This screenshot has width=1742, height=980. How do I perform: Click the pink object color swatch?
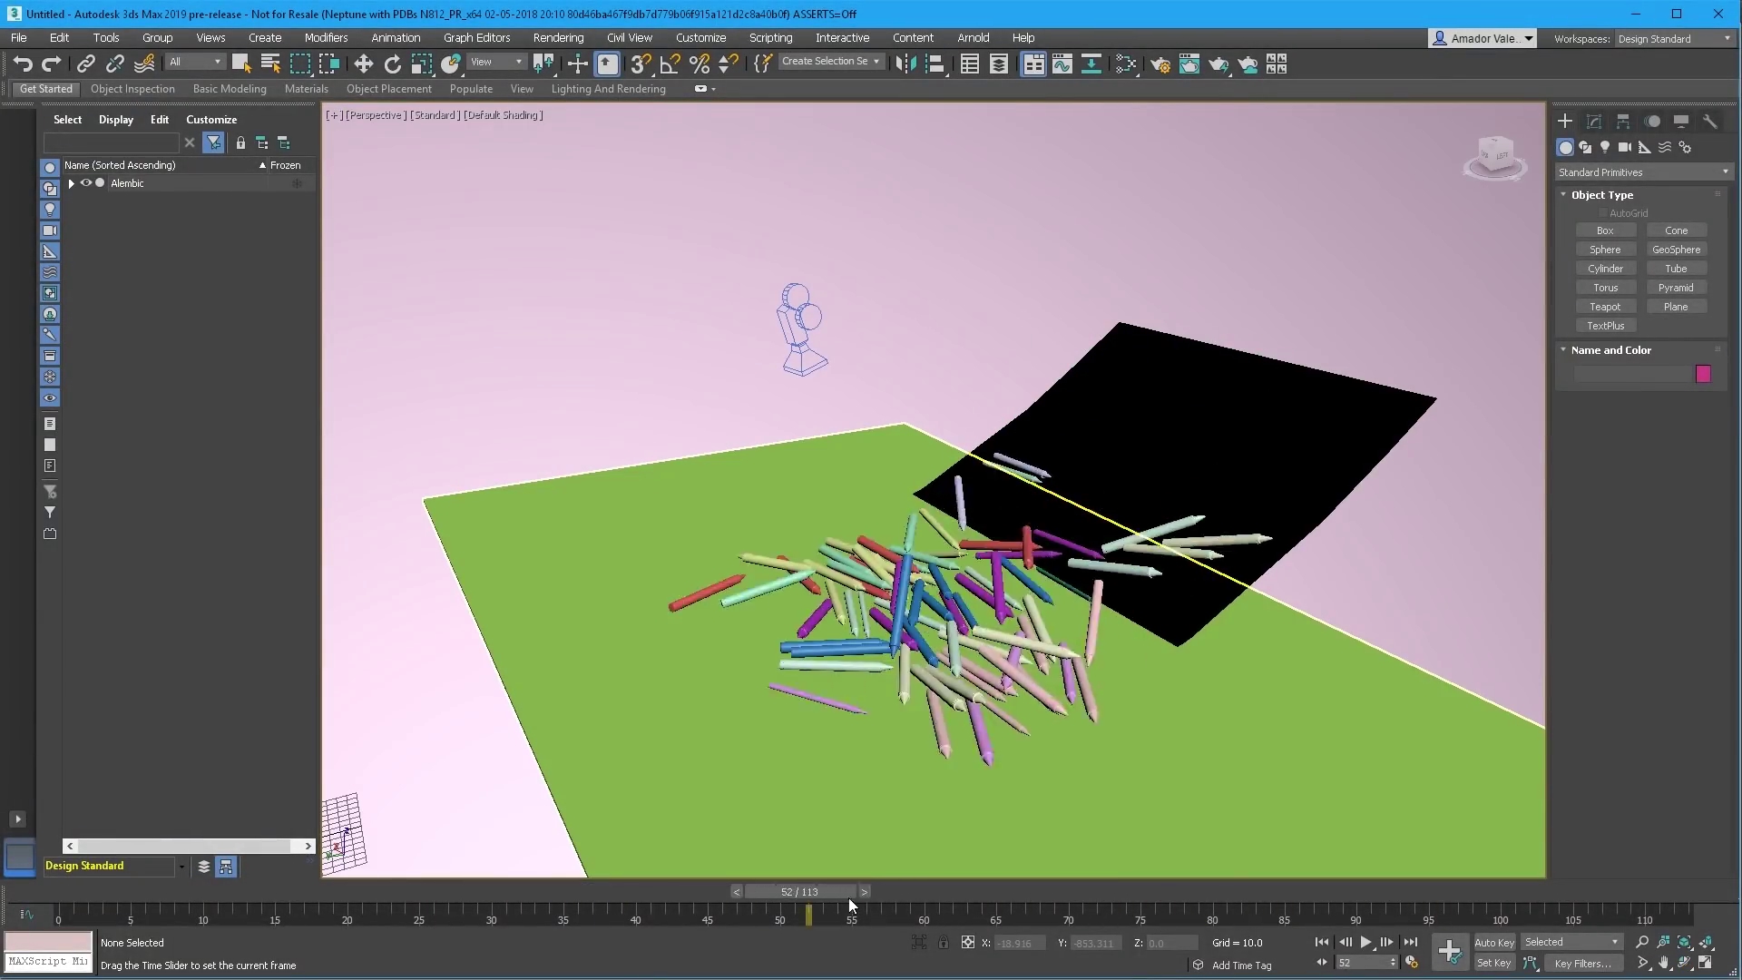[1703, 374]
